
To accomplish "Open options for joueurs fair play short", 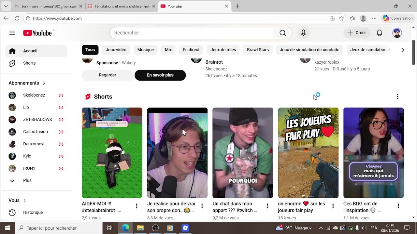I will tap(333, 206).
